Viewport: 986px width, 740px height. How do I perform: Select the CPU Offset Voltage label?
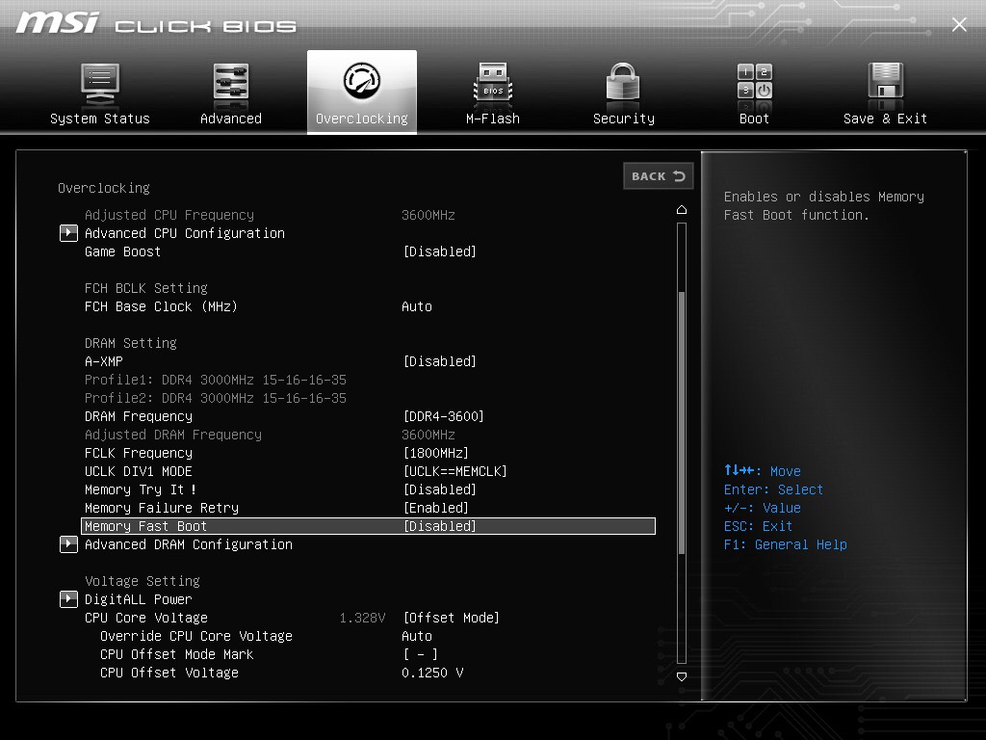pyautogui.click(x=169, y=673)
